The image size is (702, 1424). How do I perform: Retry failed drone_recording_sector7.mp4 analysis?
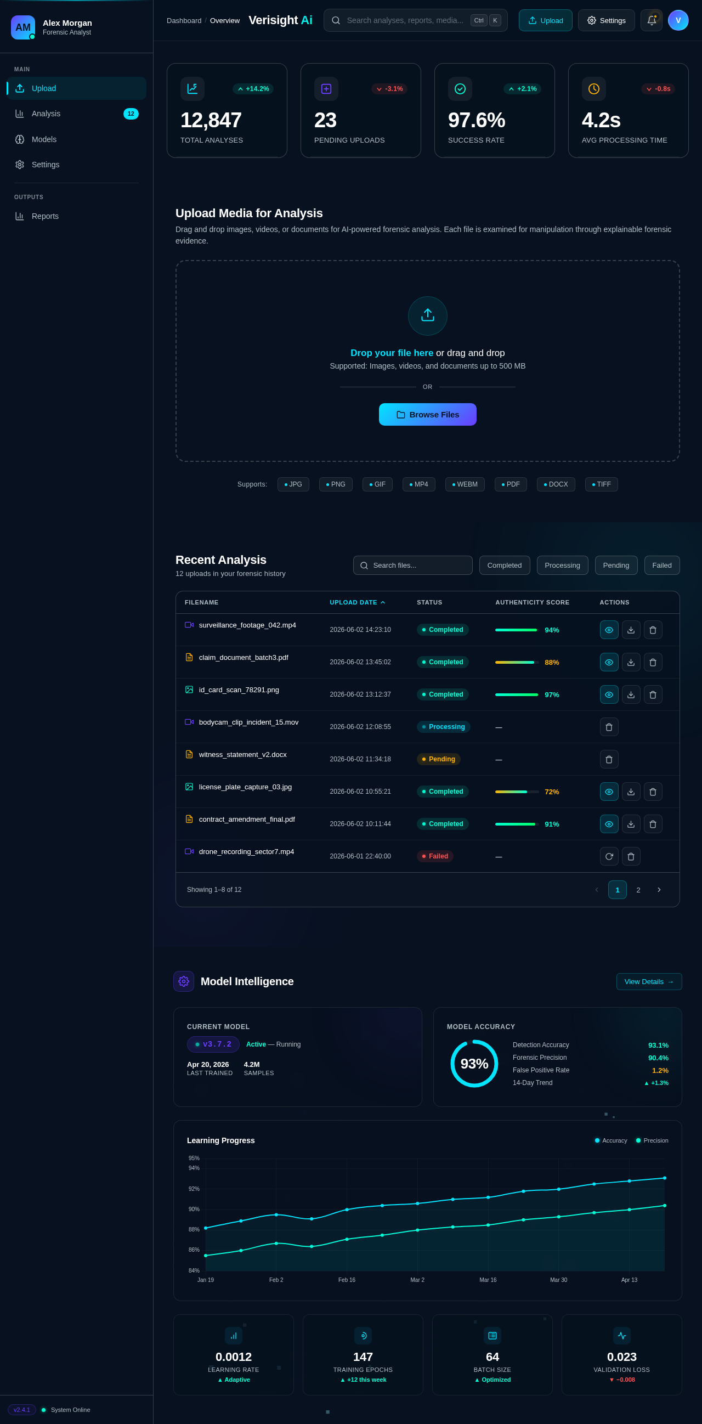(609, 856)
